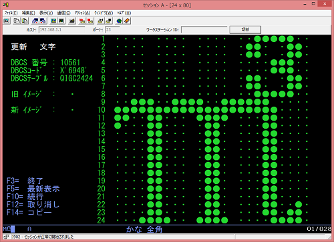The image size is (334, 242).
Task: Stop macro recording icon
Action: pyautogui.click(x=90, y=21)
